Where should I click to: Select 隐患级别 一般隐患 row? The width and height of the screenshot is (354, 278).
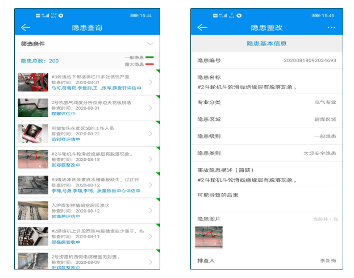click(266, 136)
